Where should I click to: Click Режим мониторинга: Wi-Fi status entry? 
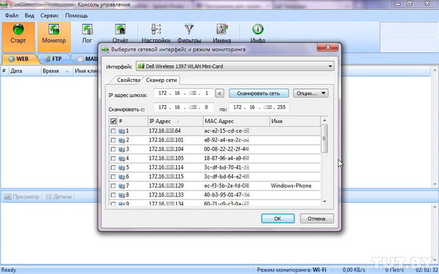click(292, 270)
